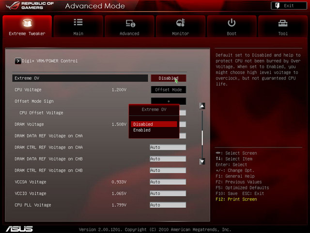Select the CPU Offset Voltage label

[41, 113]
